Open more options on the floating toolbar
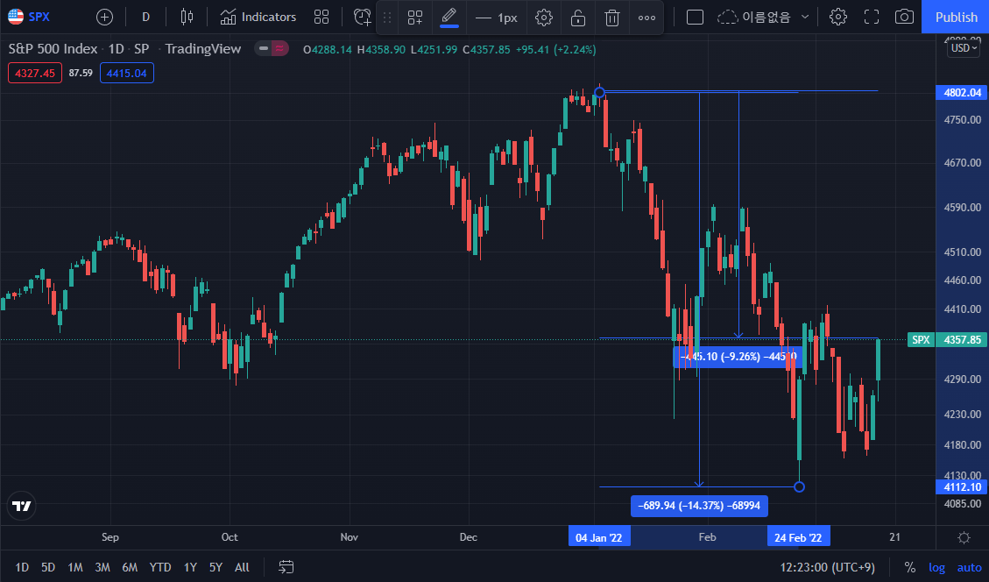Image resolution: width=989 pixels, height=582 pixels. pos(646,18)
